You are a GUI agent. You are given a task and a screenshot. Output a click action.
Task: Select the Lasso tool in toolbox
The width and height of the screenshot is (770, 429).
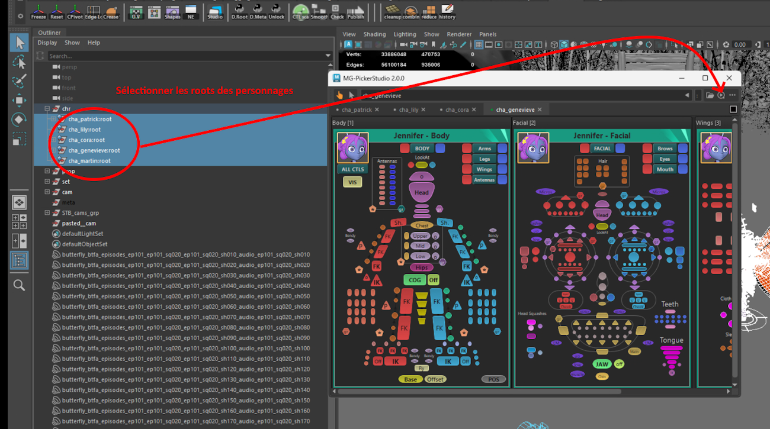19,62
